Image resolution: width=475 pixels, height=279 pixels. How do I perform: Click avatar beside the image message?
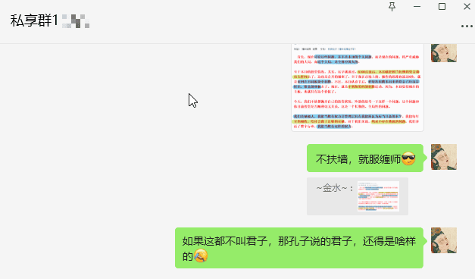tap(444, 53)
